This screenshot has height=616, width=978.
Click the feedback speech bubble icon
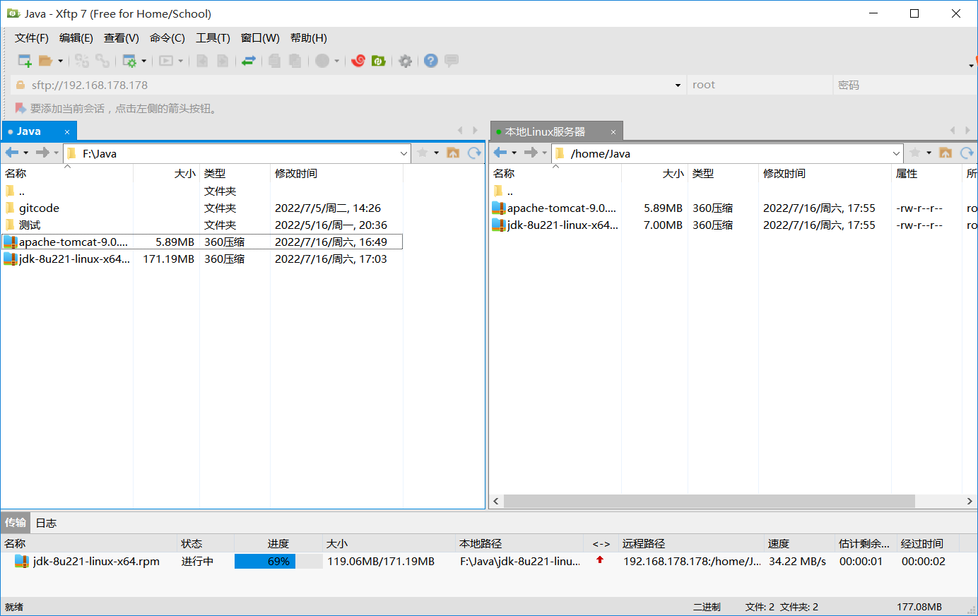pos(452,61)
